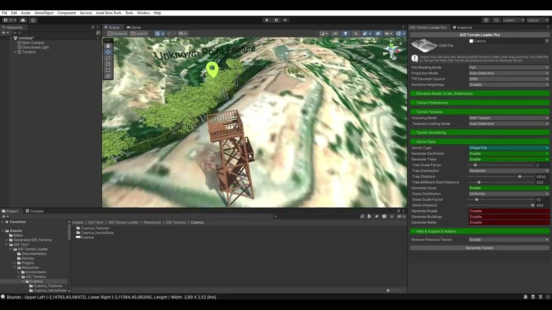Collapse Vector Data section
The width and height of the screenshot is (552, 310).
tap(480, 142)
